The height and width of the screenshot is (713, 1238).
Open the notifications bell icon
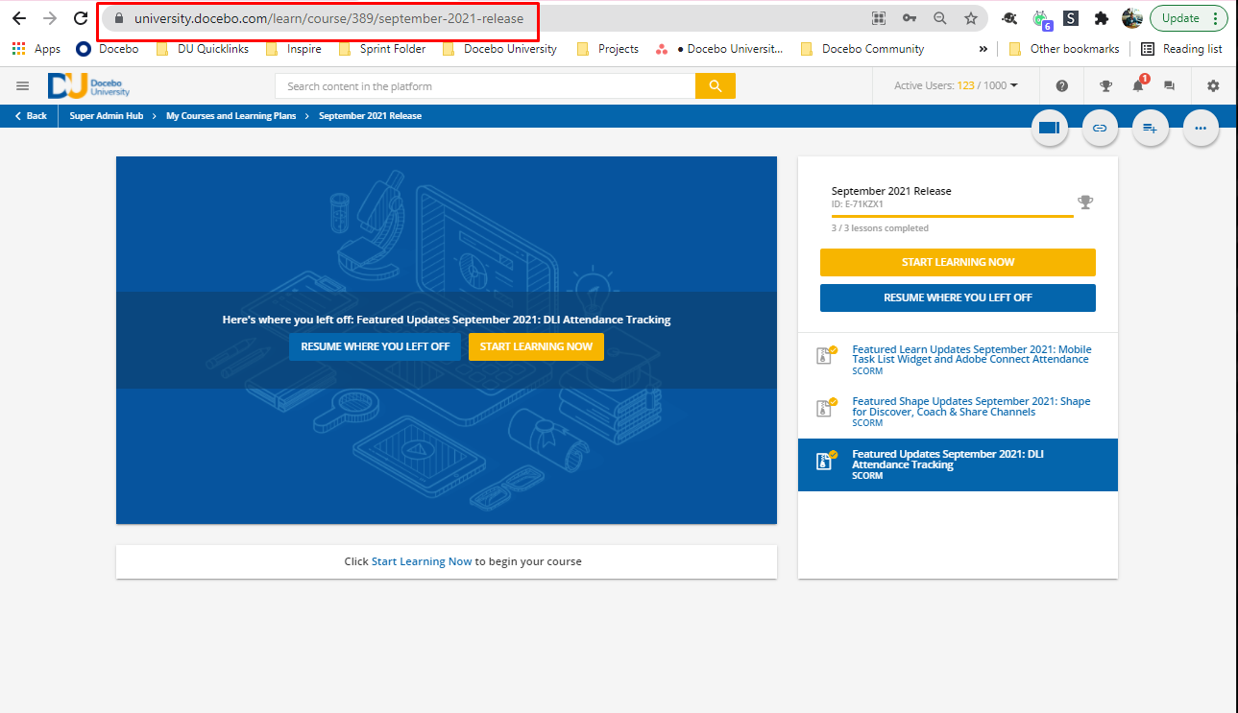click(1138, 85)
